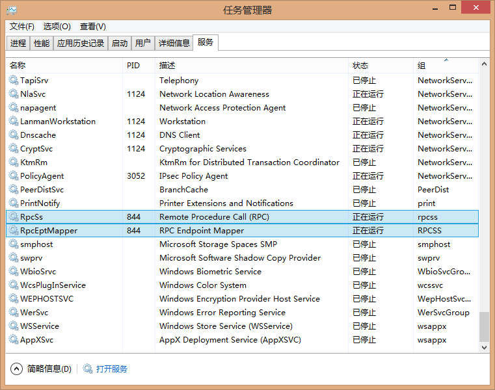Click the smphost service gear icon
The width and height of the screenshot is (495, 390).
click(x=14, y=244)
